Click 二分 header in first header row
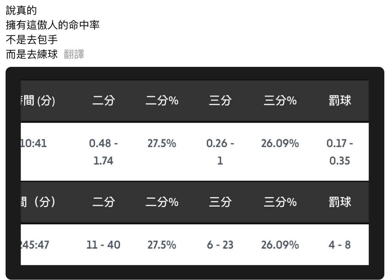The height and width of the screenshot is (280, 385). pyautogui.click(x=103, y=101)
